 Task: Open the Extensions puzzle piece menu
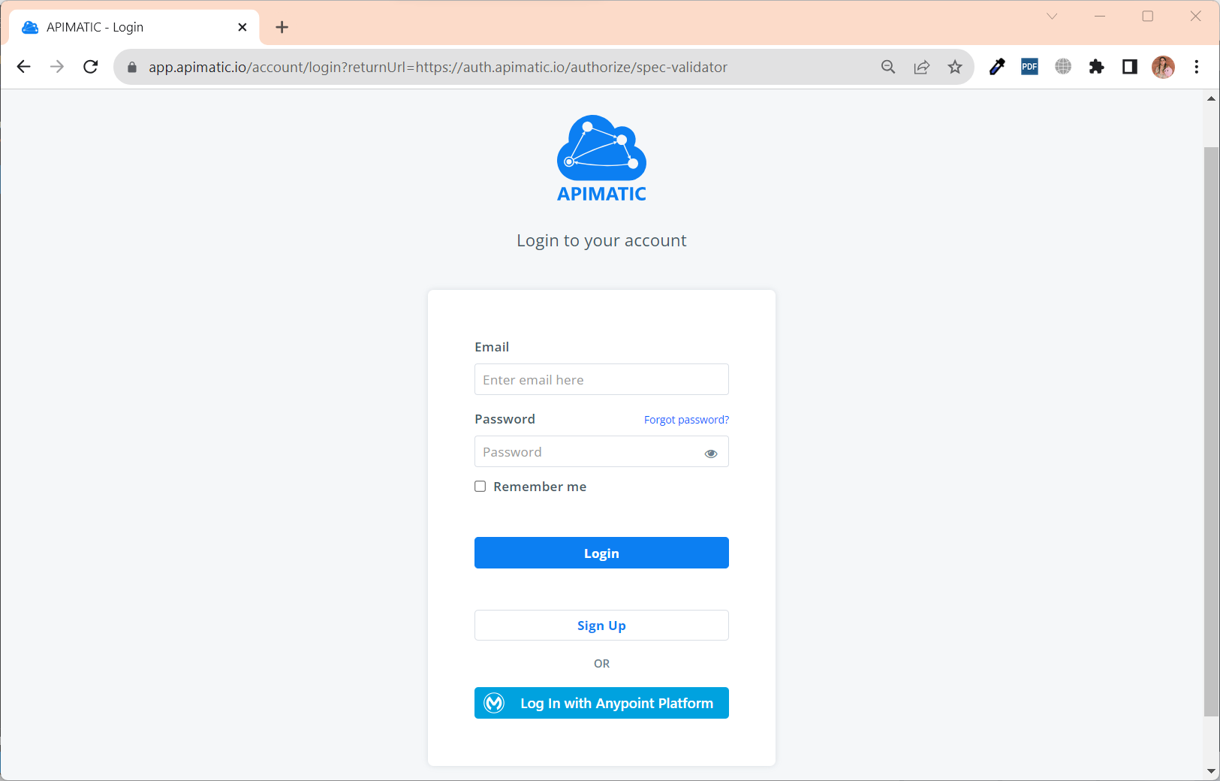coord(1097,67)
